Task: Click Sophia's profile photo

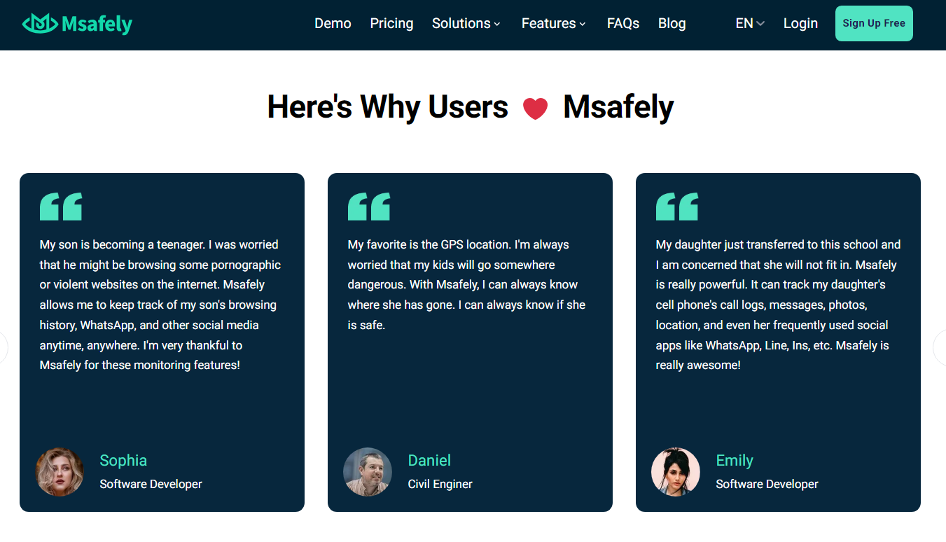Action: point(60,472)
